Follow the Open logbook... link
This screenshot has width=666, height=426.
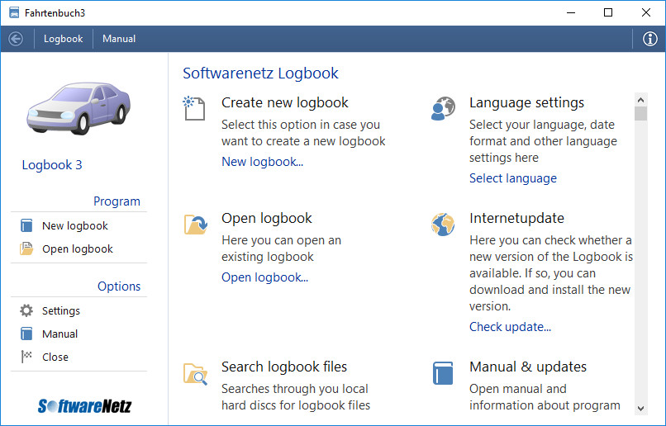click(x=264, y=277)
